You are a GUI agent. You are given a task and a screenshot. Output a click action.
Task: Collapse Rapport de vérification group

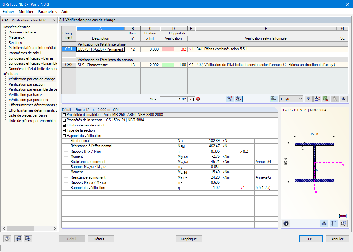pyautogui.click(x=64, y=136)
